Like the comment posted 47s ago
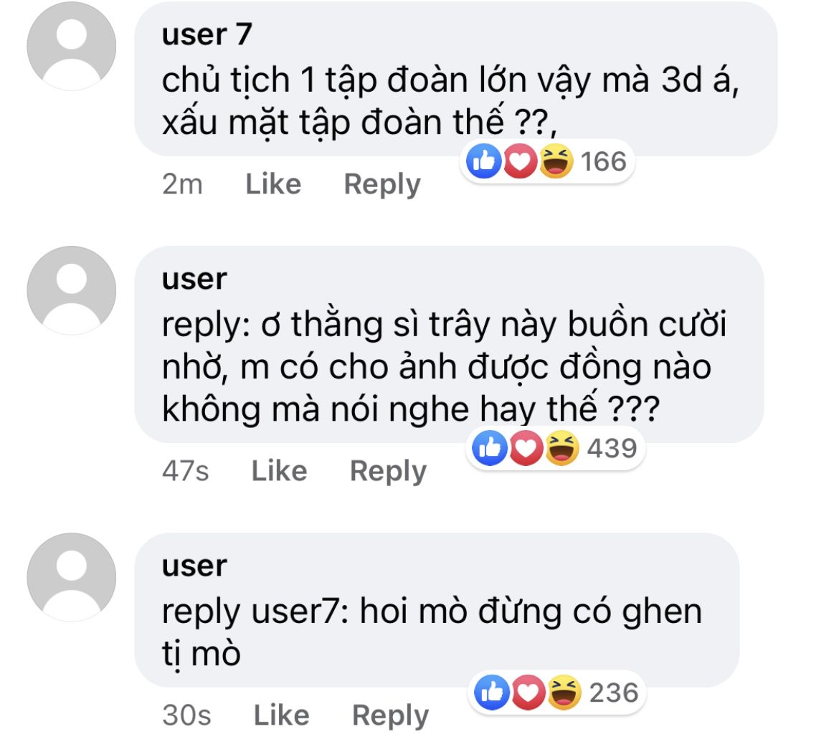 [x=280, y=471]
